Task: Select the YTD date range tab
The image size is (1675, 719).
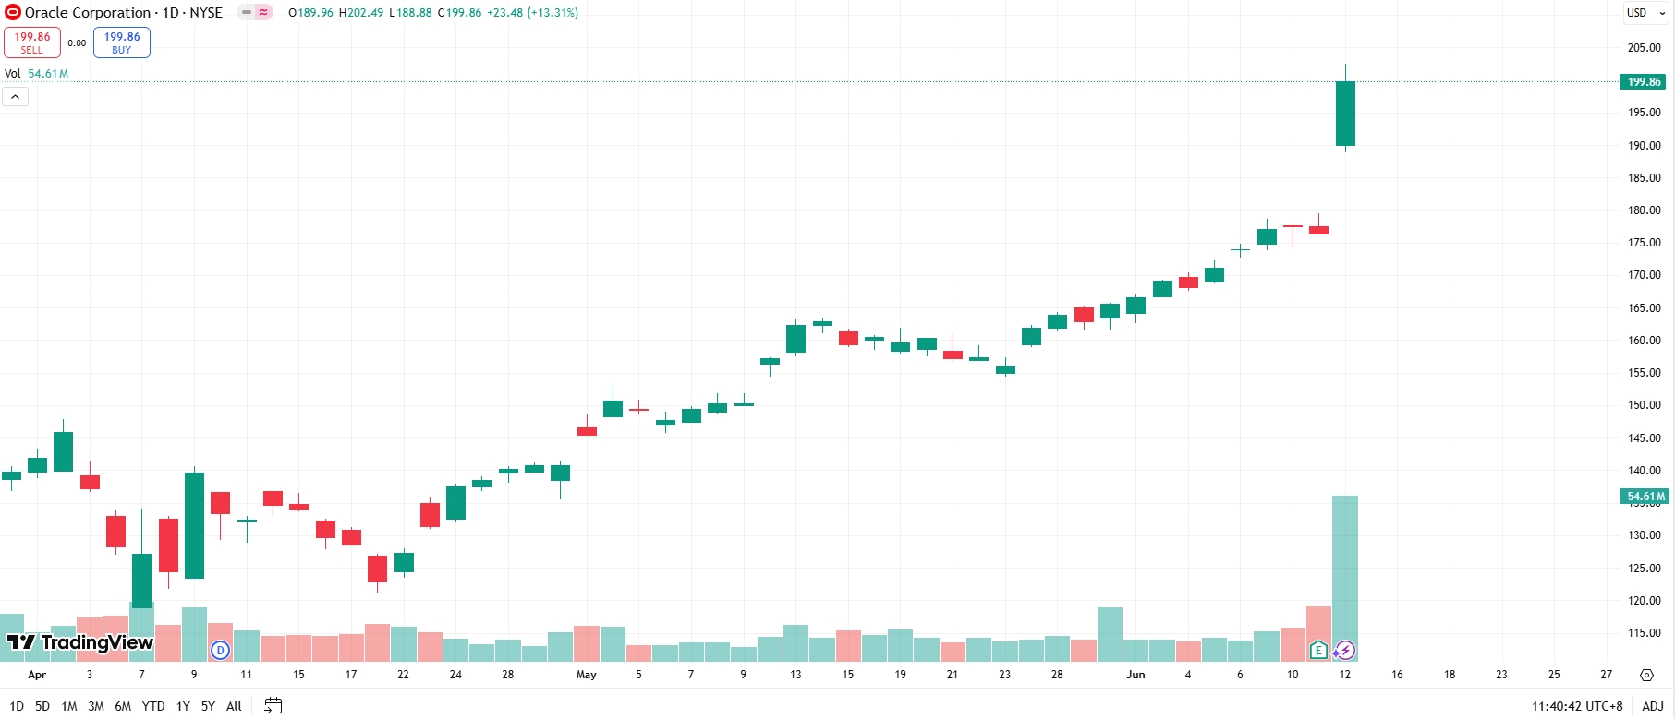Action: [153, 706]
